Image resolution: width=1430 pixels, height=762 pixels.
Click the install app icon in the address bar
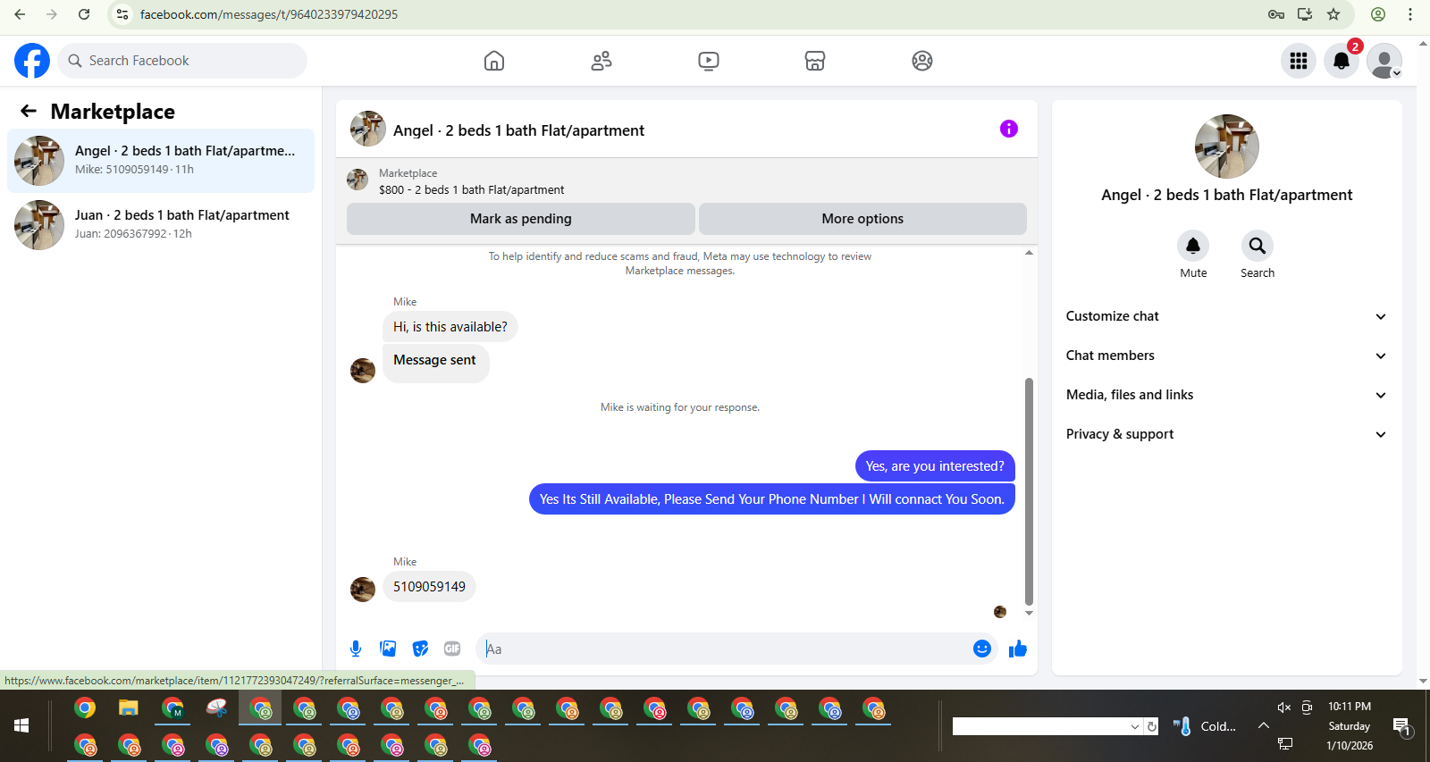click(1305, 14)
